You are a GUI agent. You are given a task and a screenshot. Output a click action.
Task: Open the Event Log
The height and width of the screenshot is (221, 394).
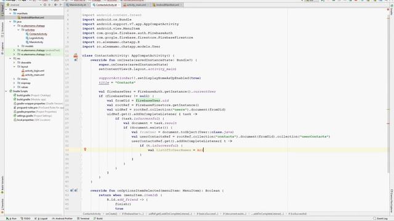380,219
